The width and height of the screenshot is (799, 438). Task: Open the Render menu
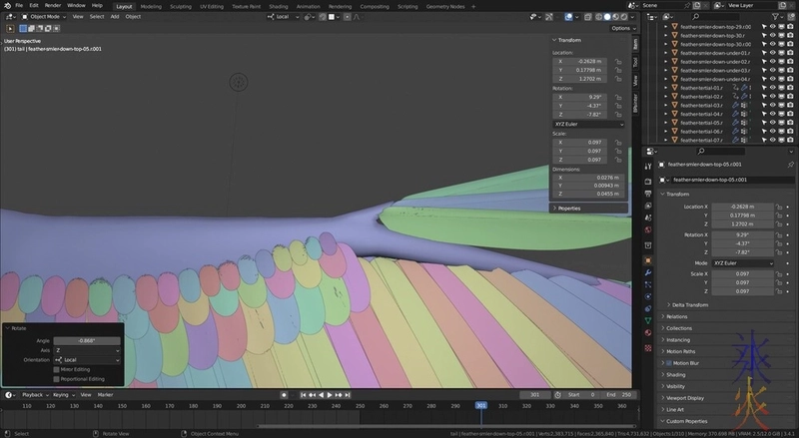53,6
